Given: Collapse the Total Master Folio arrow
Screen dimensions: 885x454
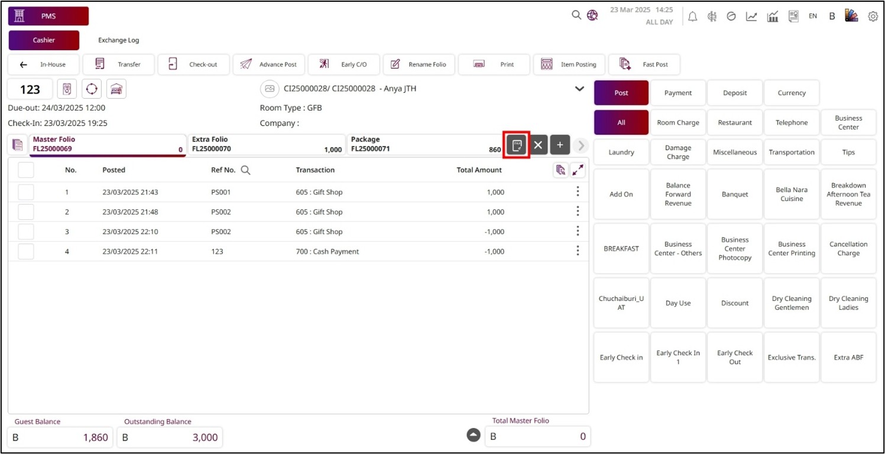Looking at the screenshot, I should coord(474,435).
